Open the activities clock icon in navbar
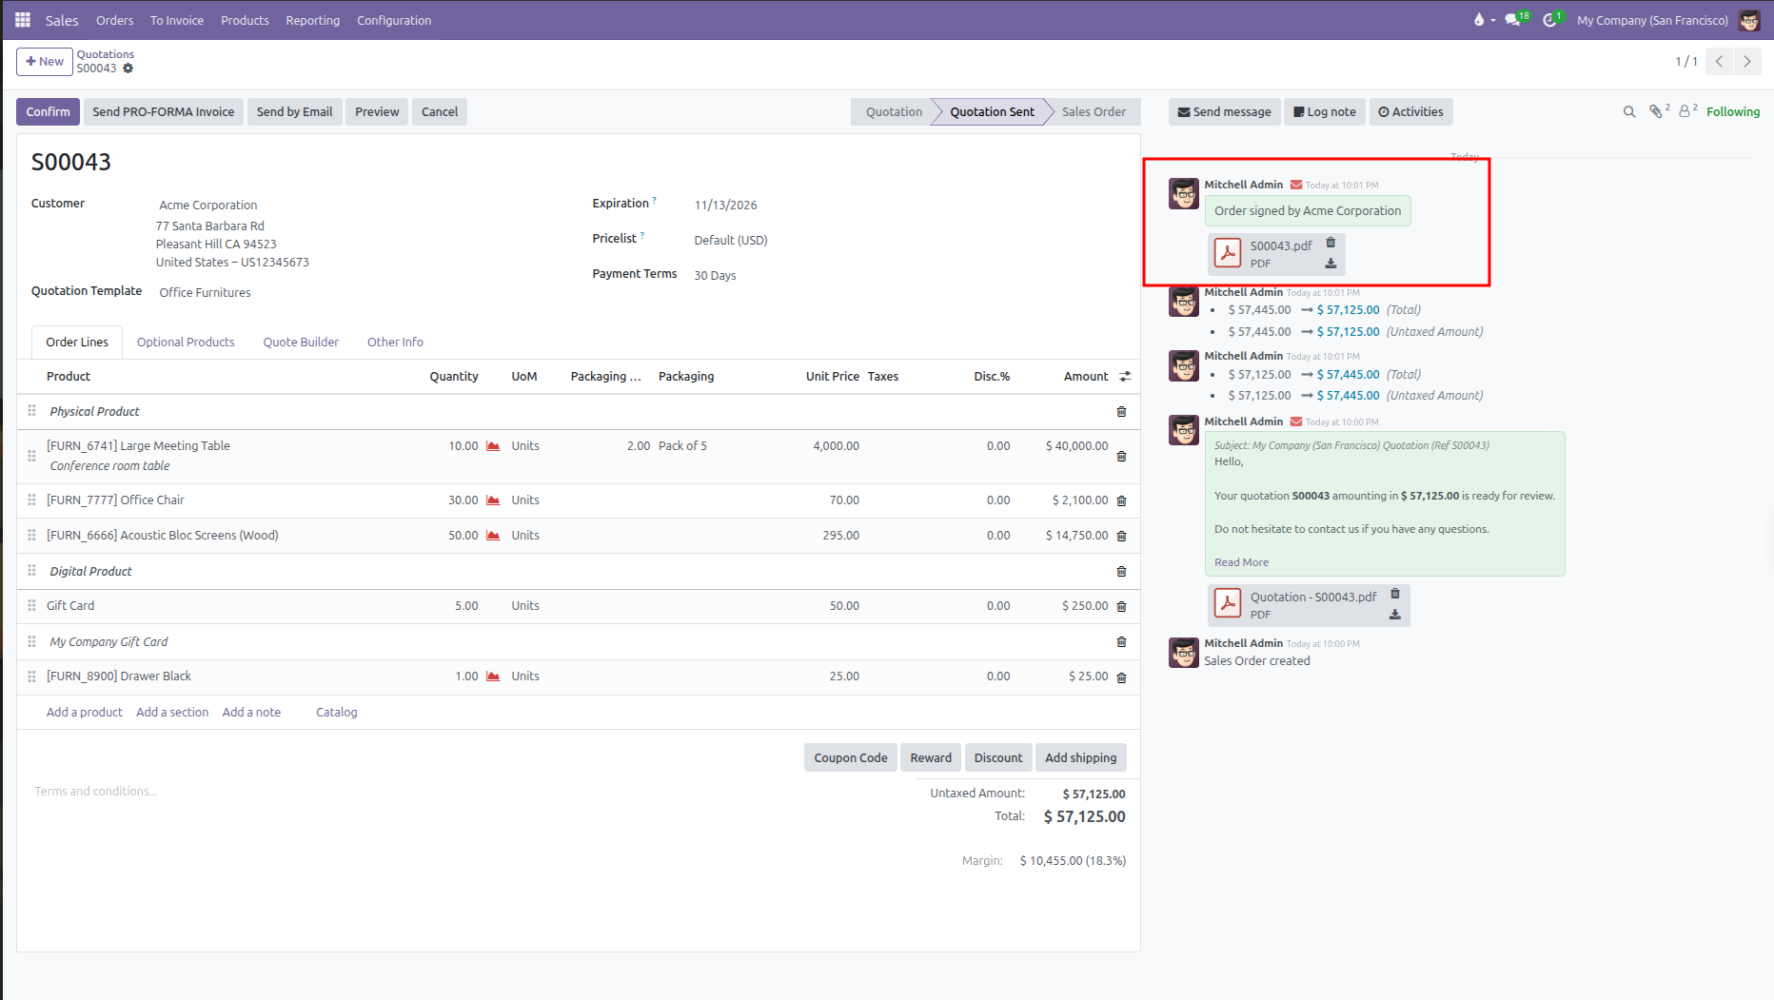The image size is (1774, 1000). point(1552,20)
